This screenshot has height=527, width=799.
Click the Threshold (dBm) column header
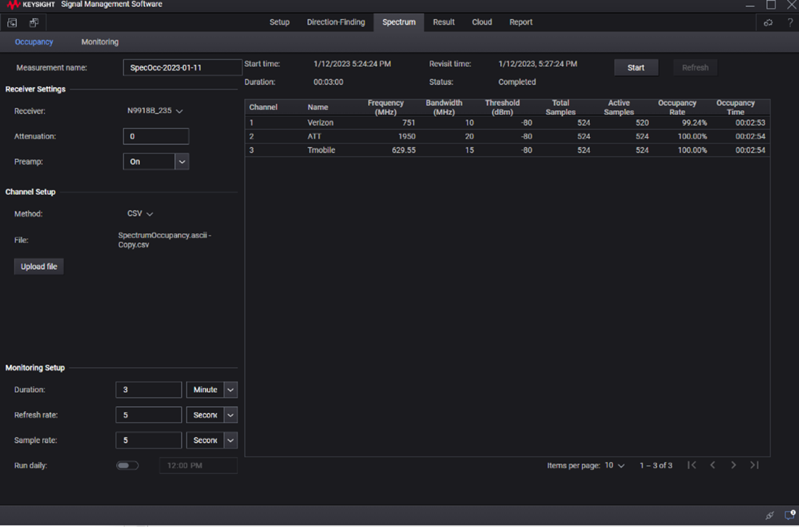[502, 107]
